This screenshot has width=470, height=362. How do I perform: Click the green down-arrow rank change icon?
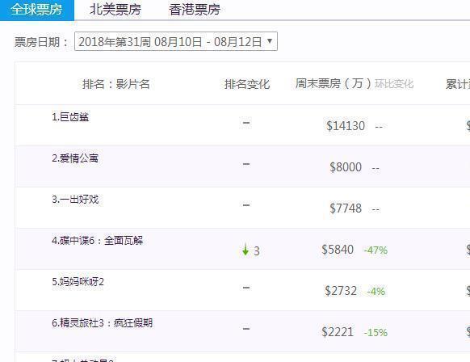[x=245, y=250]
